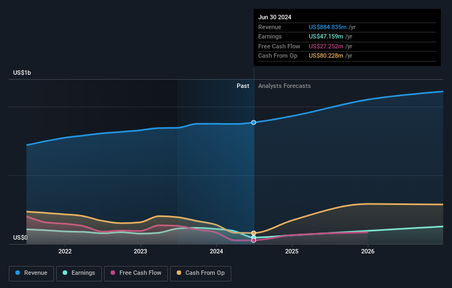
Task: Click the US$80.228m cash from op value
Action: point(326,56)
